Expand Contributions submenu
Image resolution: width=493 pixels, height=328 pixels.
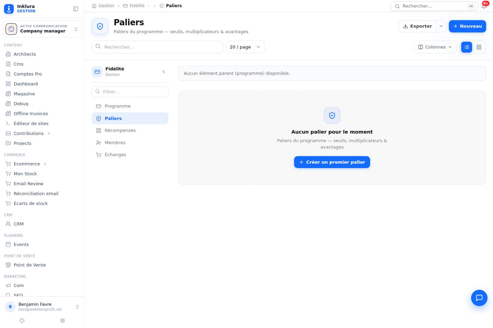click(49, 133)
